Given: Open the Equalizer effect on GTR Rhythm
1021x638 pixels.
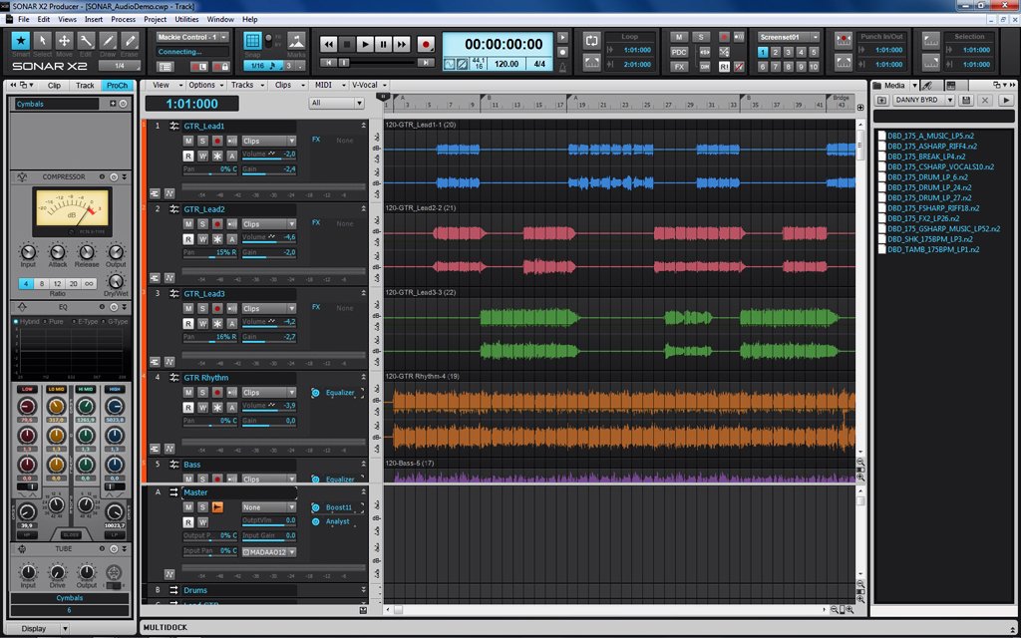Looking at the screenshot, I should tap(340, 393).
